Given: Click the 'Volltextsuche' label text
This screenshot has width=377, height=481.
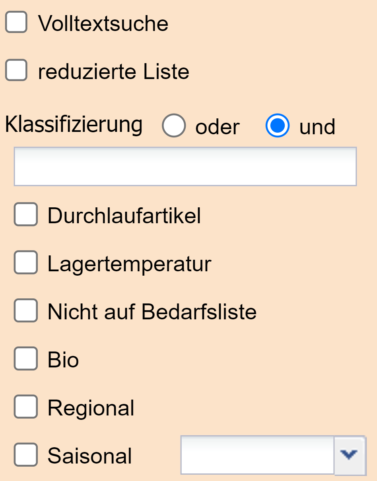Looking at the screenshot, I should pos(103,23).
